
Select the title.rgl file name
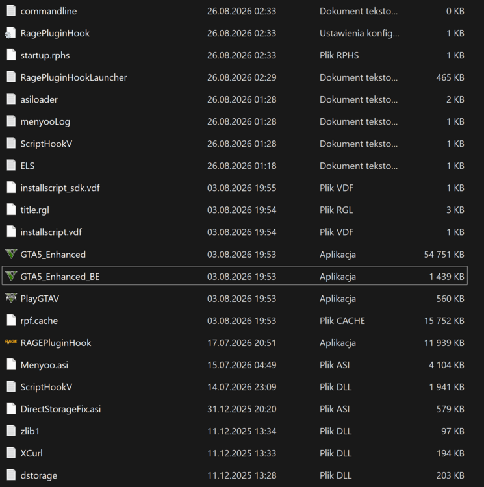pos(35,210)
